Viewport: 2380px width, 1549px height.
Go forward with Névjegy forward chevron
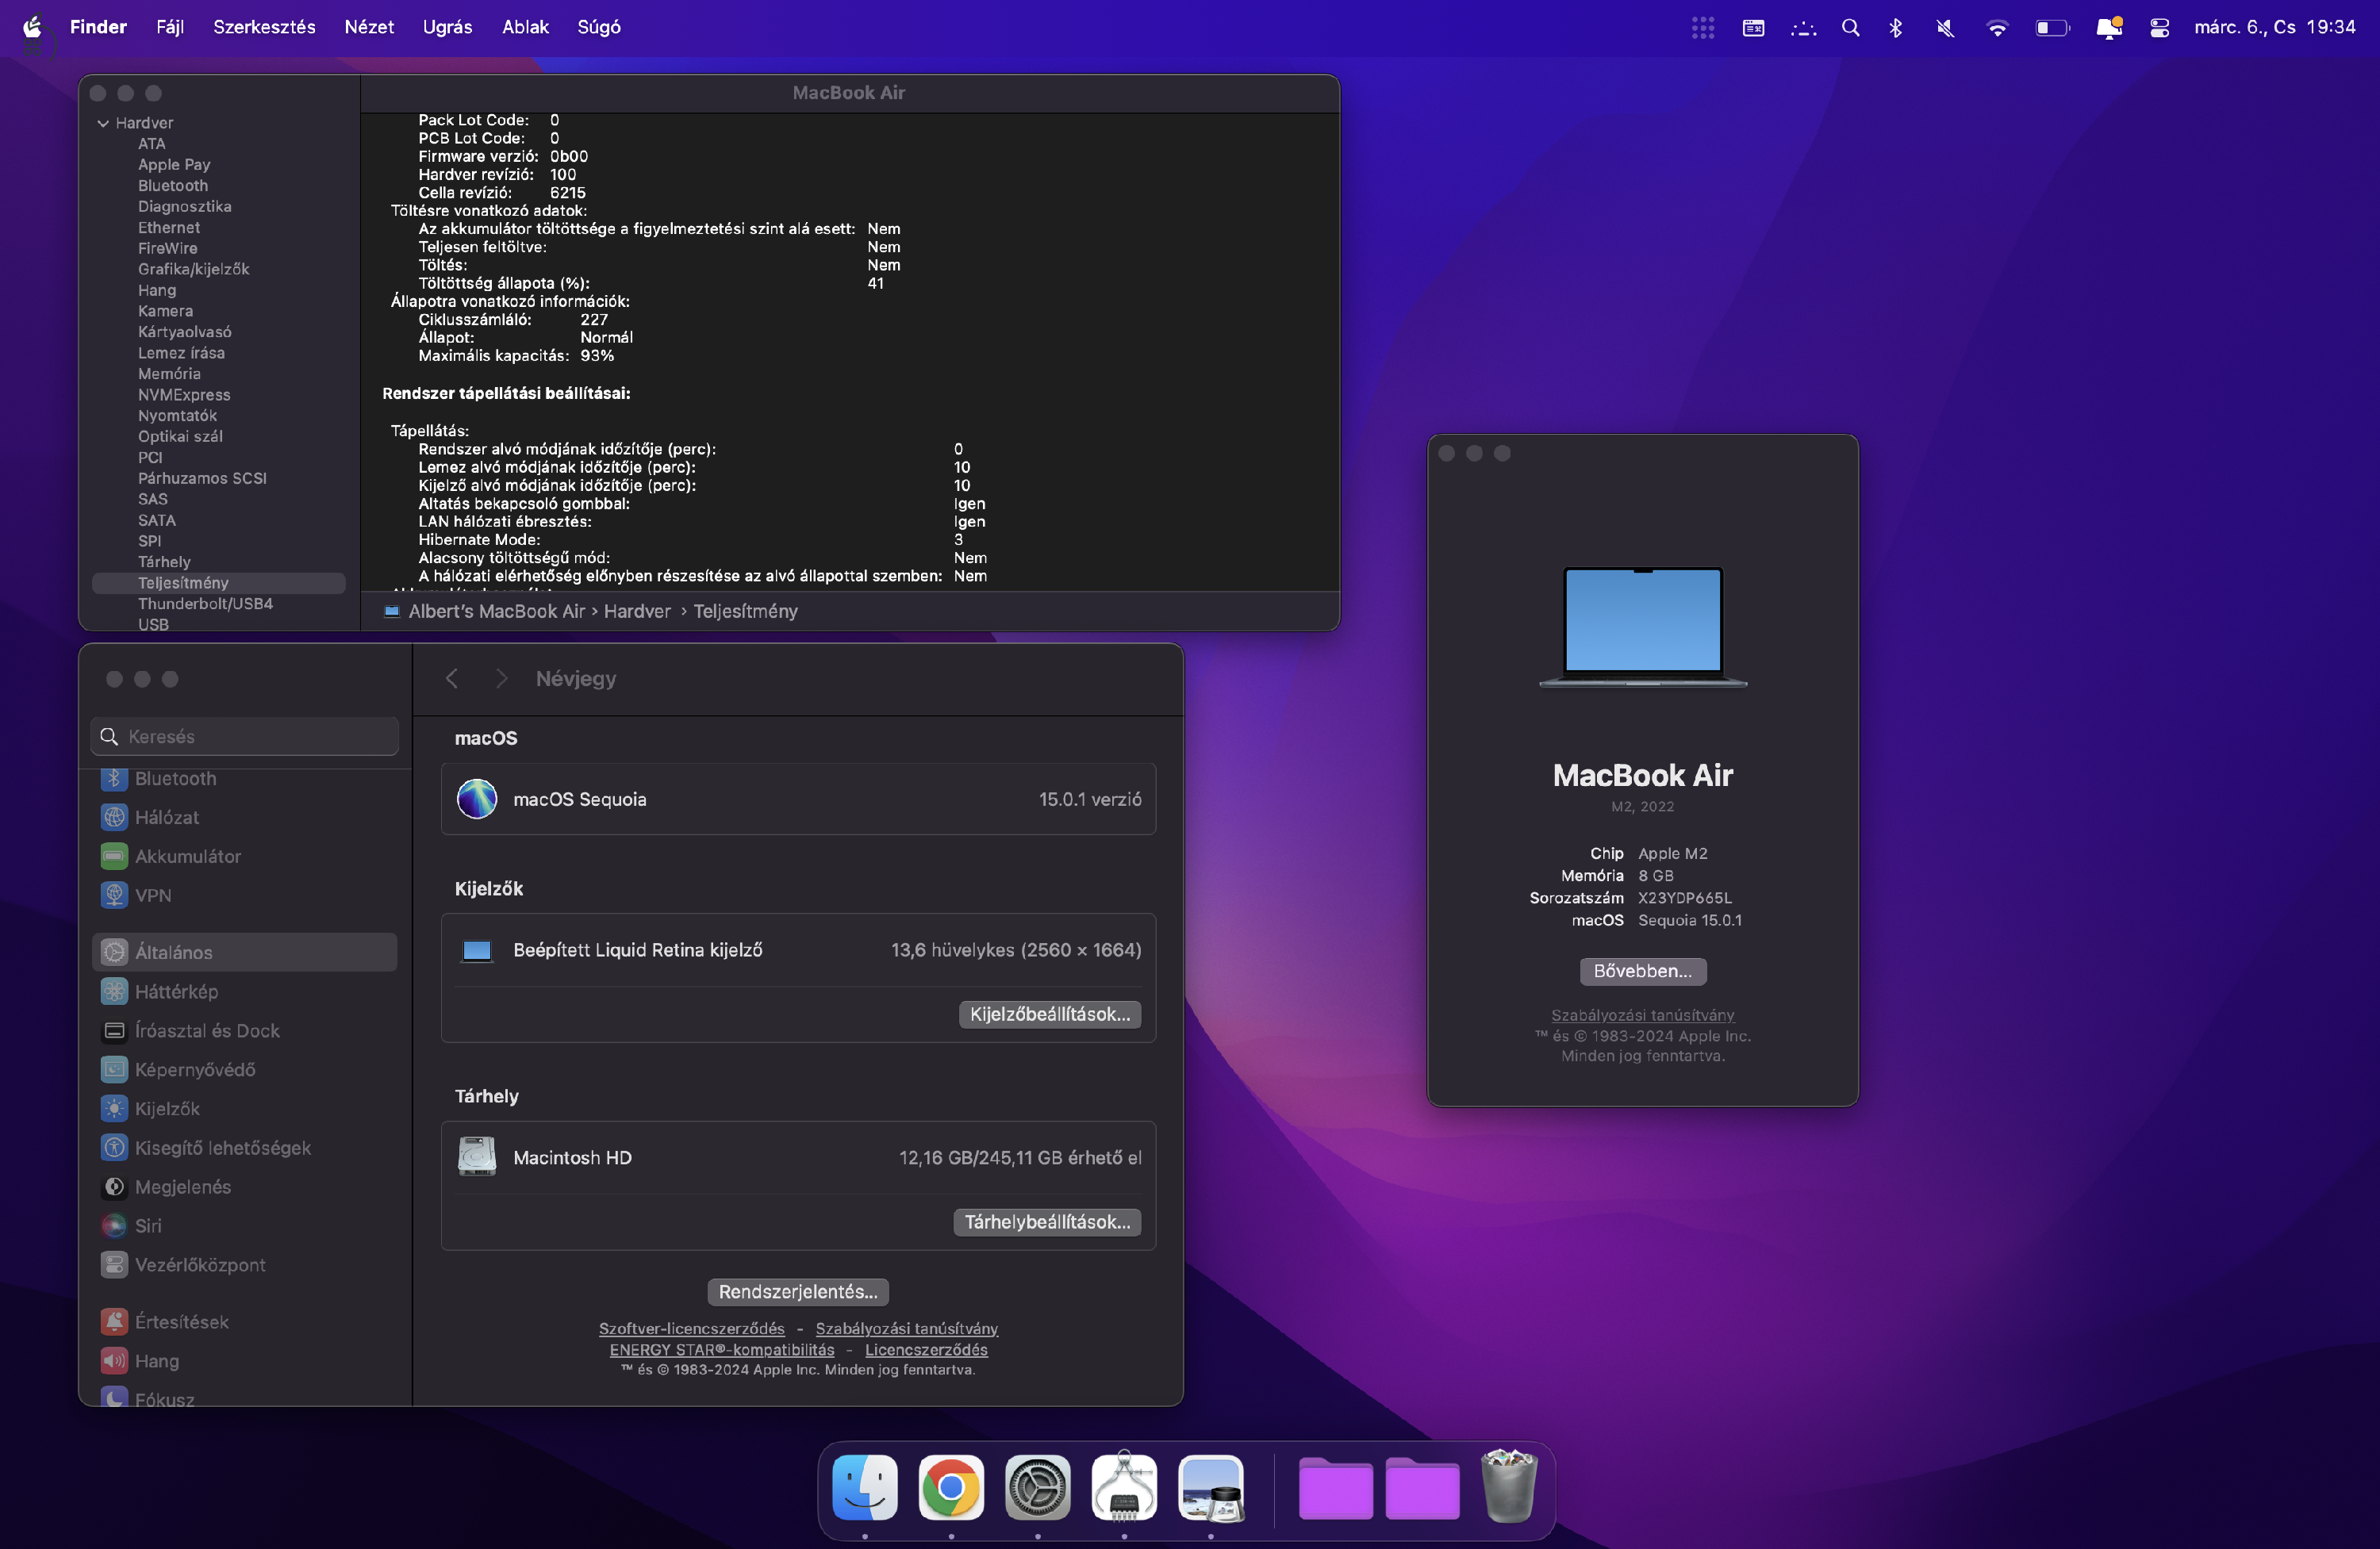pyautogui.click(x=501, y=678)
